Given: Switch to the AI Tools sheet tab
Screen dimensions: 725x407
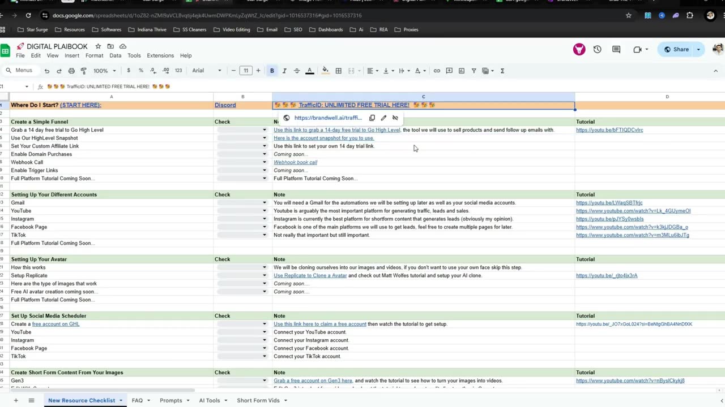Looking at the screenshot, I should (x=210, y=400).
